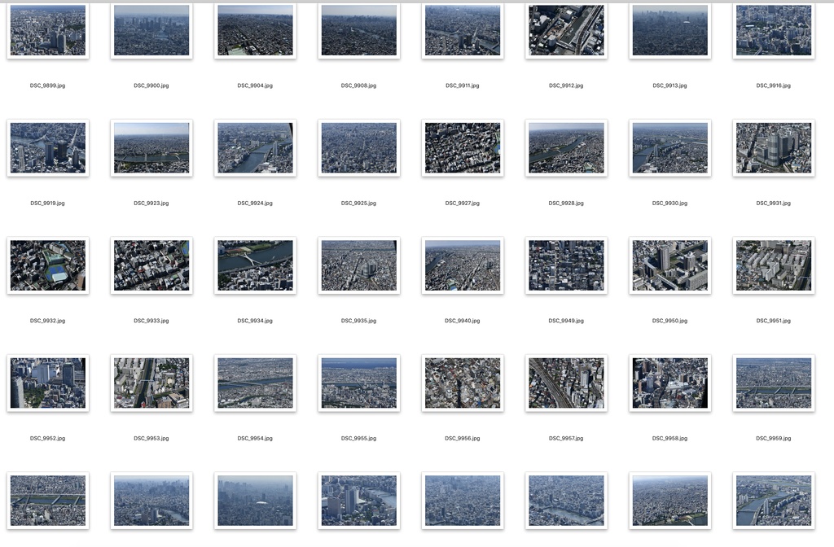Select the DSC_9916.jpg file name
Viewport: 834px width, 547px height.
click(x=774, y=85)
